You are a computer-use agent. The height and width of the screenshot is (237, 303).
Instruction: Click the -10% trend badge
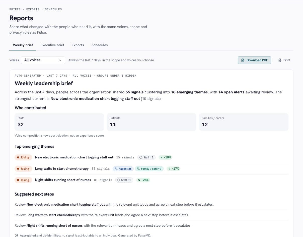click(x=165, y=157)
